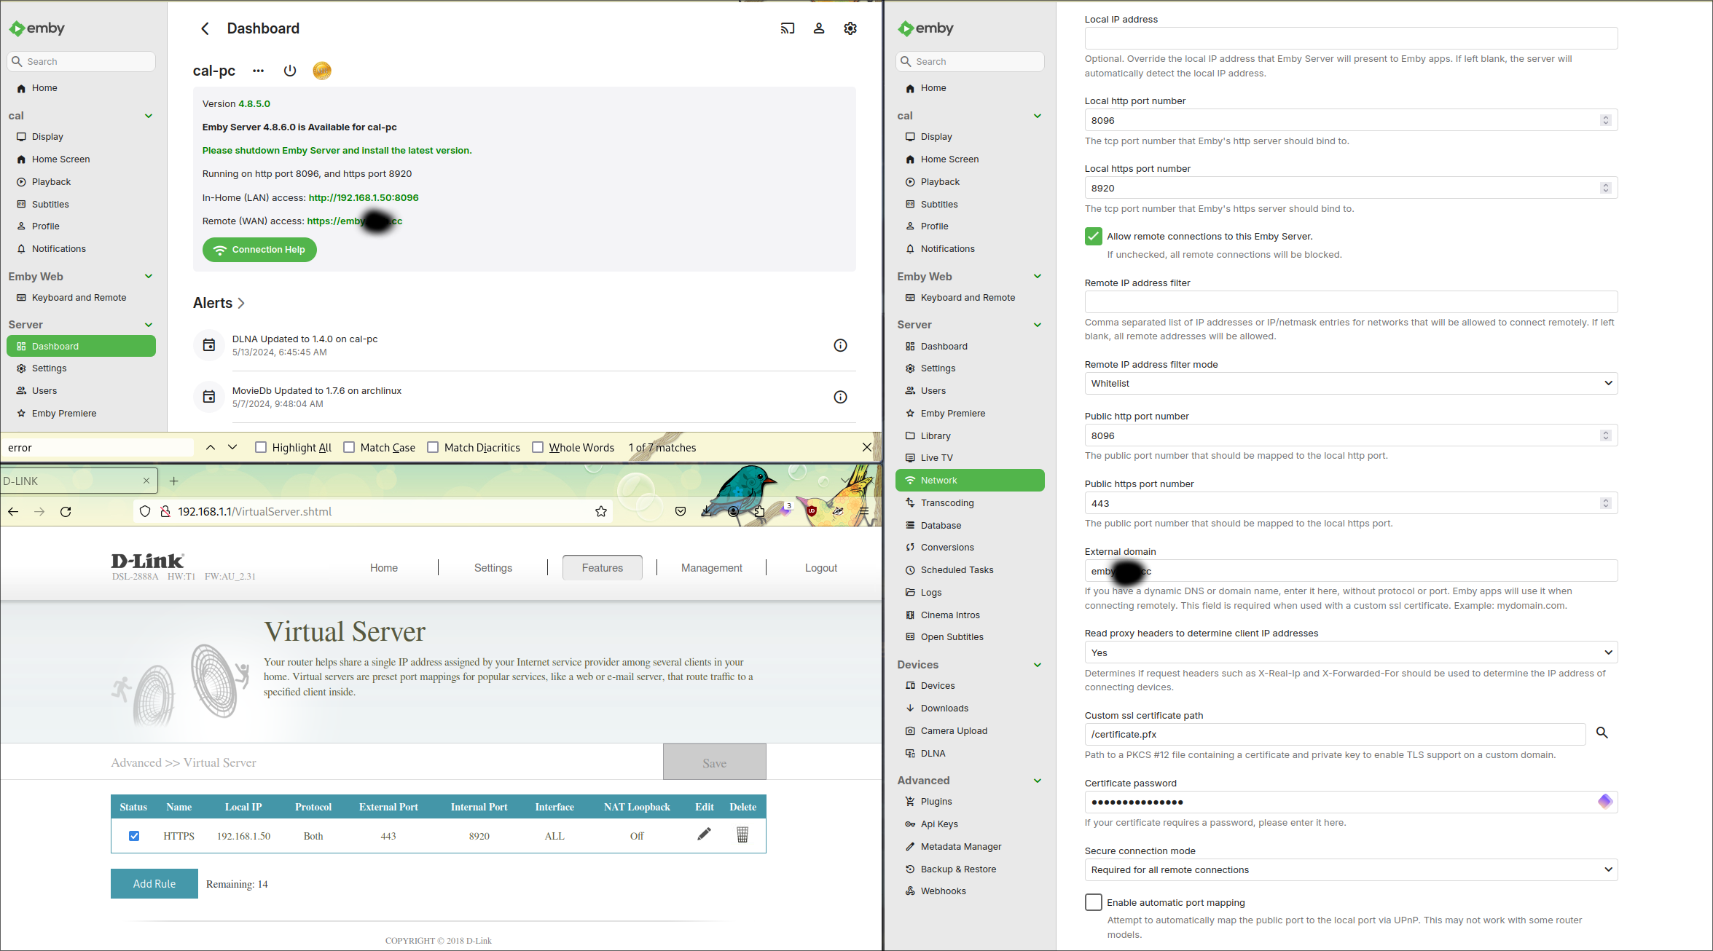Image resolution: width=1713 pixels, height=951 pixels.
Task: Expand the Alerts chevron heading
Action: pyautogui.click(x=241, y=303)
